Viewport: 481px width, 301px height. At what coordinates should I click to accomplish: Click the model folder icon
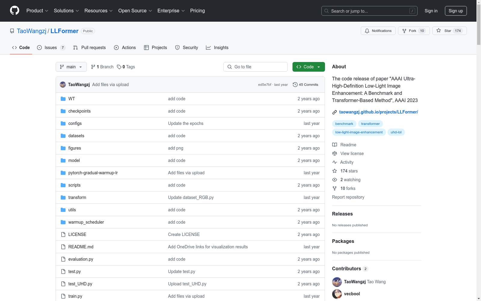pos(63,160)
